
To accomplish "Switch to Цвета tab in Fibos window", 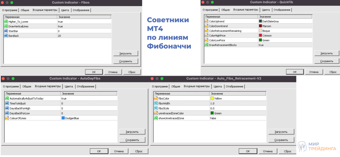I will point(65,10).
